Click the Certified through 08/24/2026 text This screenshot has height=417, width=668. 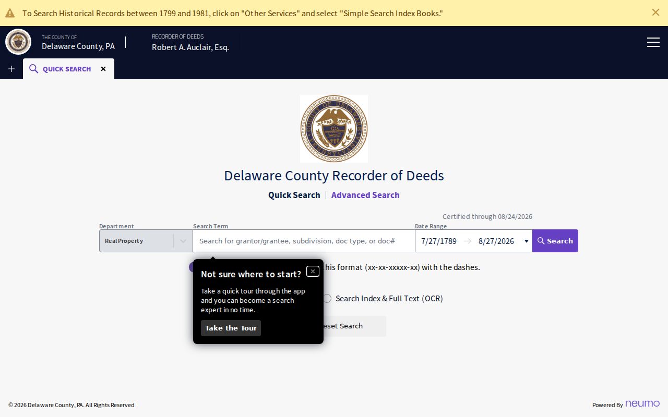[x=487, y=216]
